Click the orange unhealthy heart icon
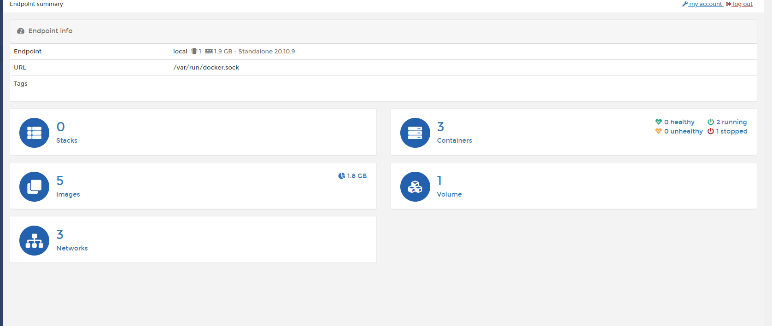The height and width of the screenshot is (326, 772). click(x=658, y=131)
